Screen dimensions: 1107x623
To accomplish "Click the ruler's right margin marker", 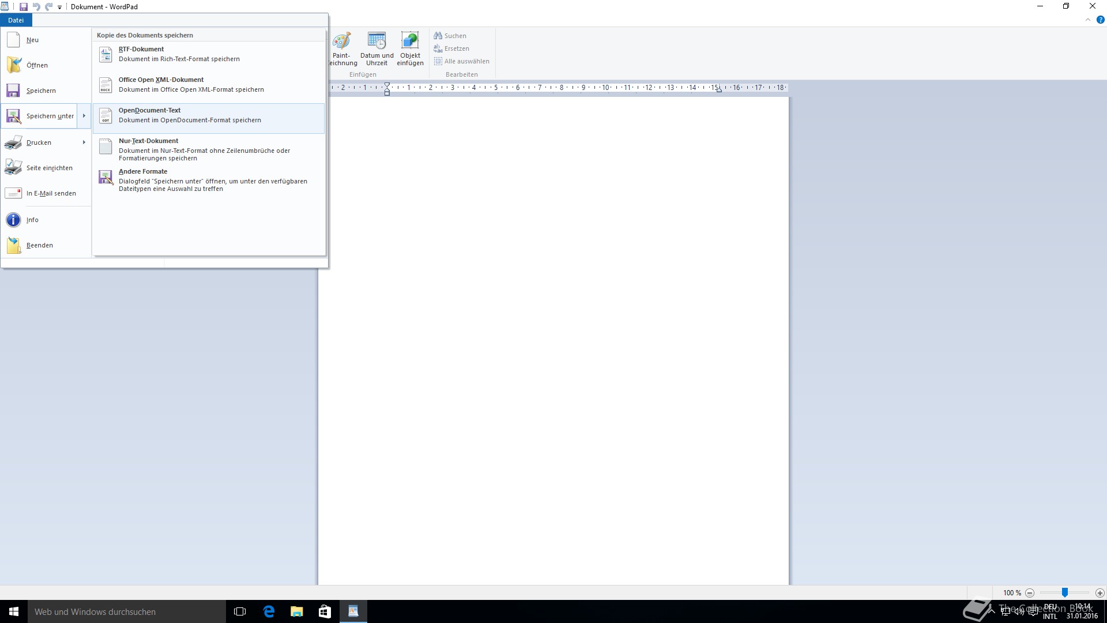I will pyautogui.click(x=719, y=89).
